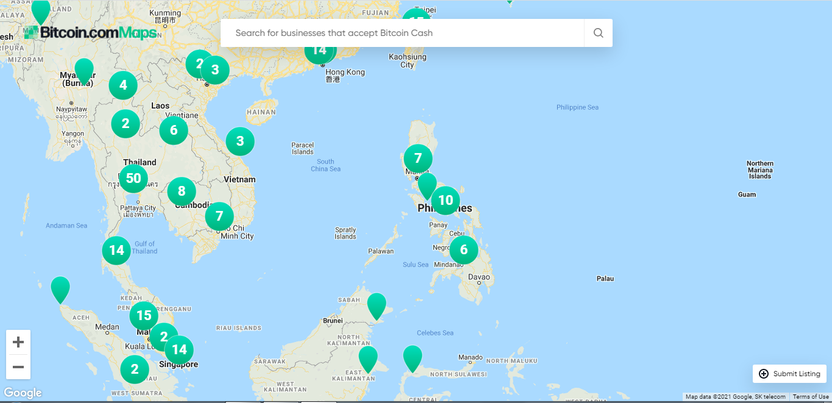Open the 10-listing cluster over the Philippines
832x403 pixels.
(446, 201)
